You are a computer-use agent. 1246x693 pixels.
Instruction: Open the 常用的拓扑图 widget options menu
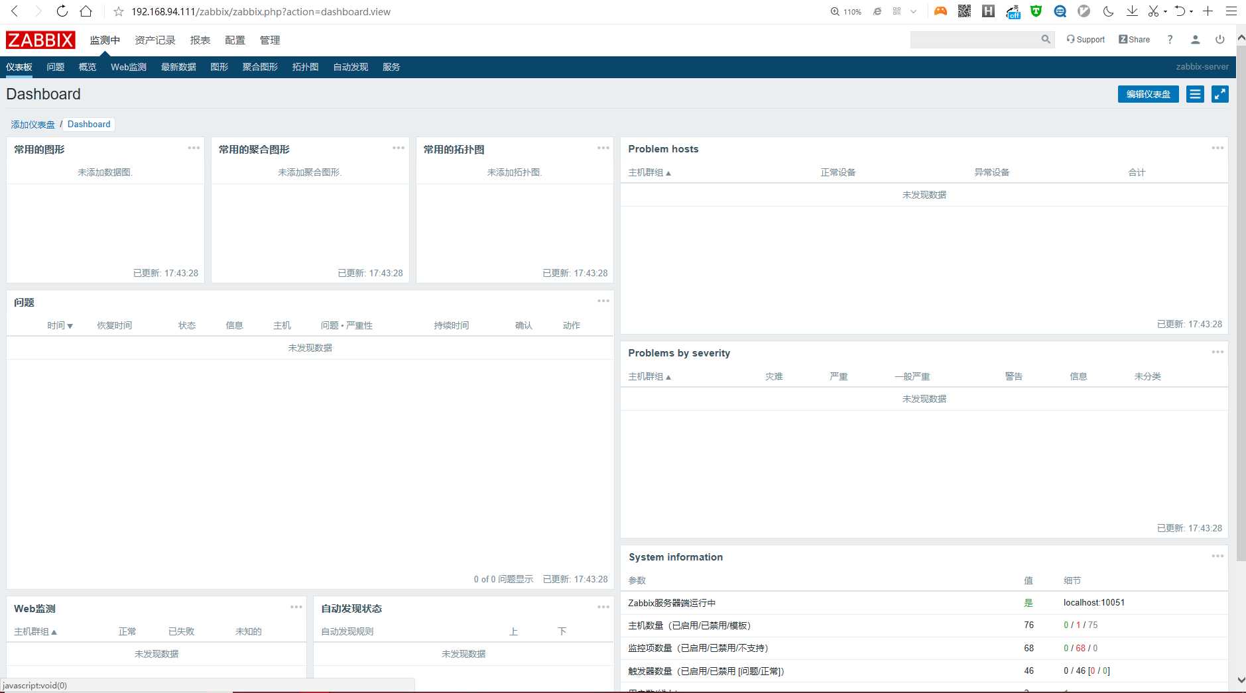pyautogui.click(x=603, y=148)
